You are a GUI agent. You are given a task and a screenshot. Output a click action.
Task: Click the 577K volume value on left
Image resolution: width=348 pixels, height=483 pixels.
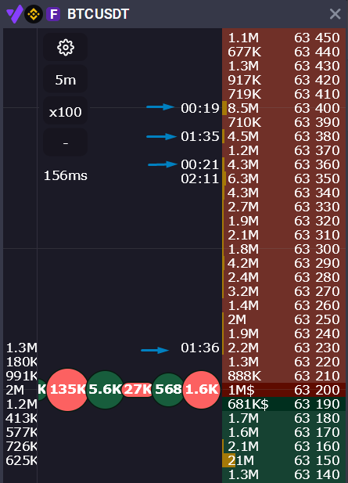click(x=22, y=432)
